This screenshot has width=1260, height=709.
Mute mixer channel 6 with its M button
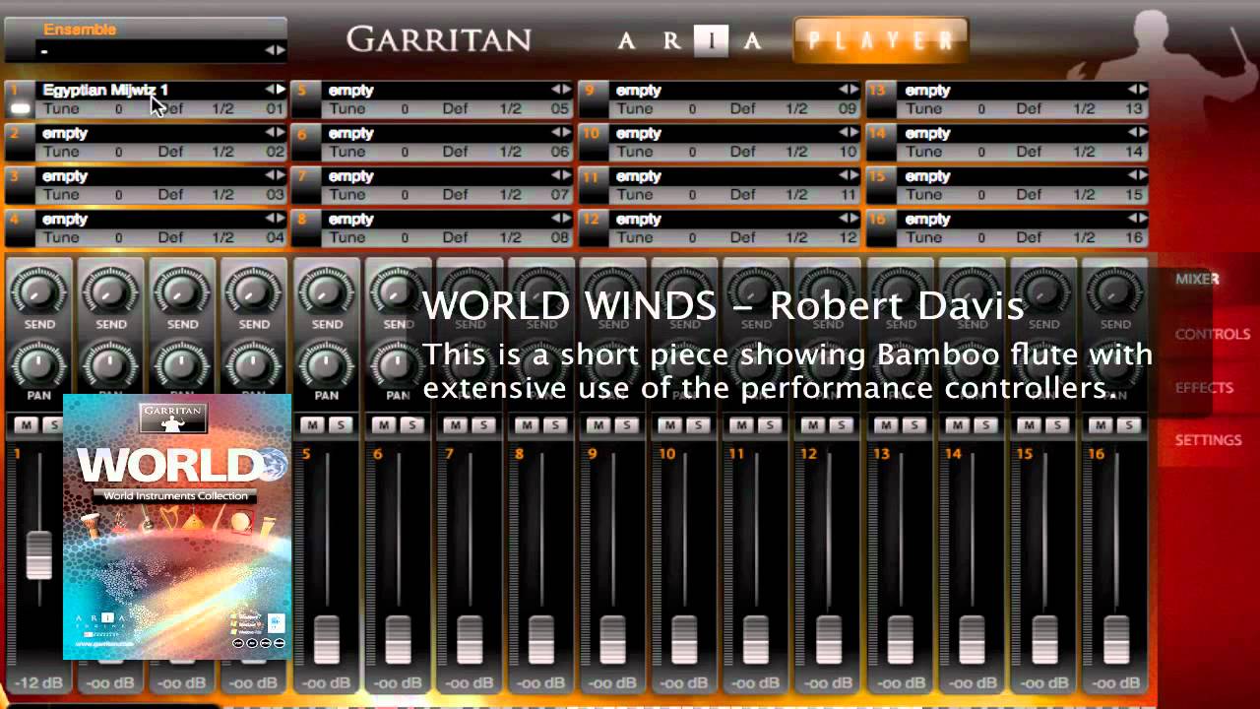click(x=384, y=424)
